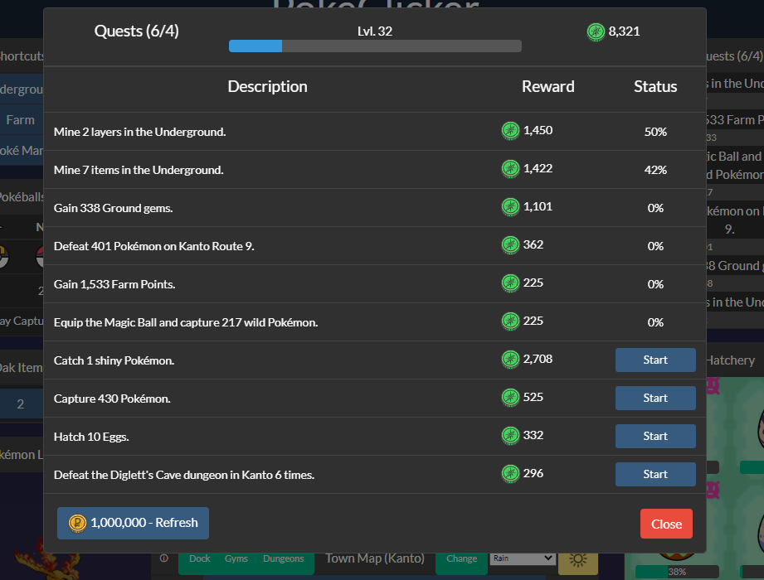Click the 42% status value

pyautogui.click(x=655, y=170)
